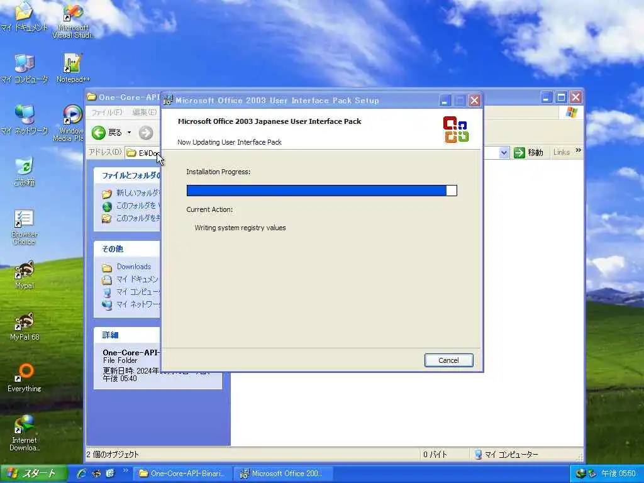Click Create new folder task link
The width and height of the screenshot is (644, 483).
(131, 193)
